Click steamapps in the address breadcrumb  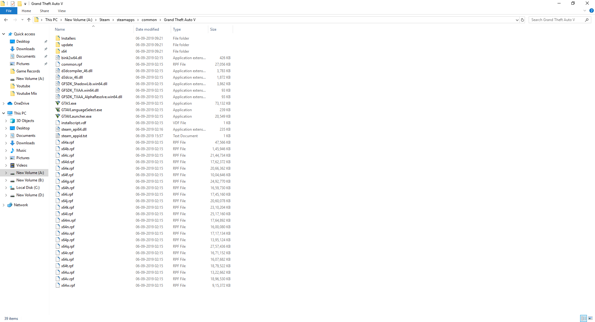coord(126,20)
